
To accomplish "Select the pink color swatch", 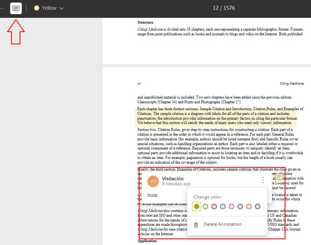I will point(231,207).
